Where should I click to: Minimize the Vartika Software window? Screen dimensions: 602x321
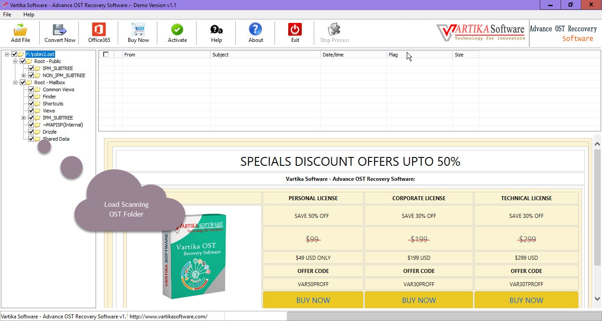[550, 4]
